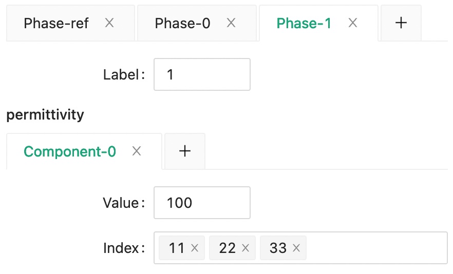Select the Component-0 tab
Viewport: 453px width, 274px height.
click(70, 151)
